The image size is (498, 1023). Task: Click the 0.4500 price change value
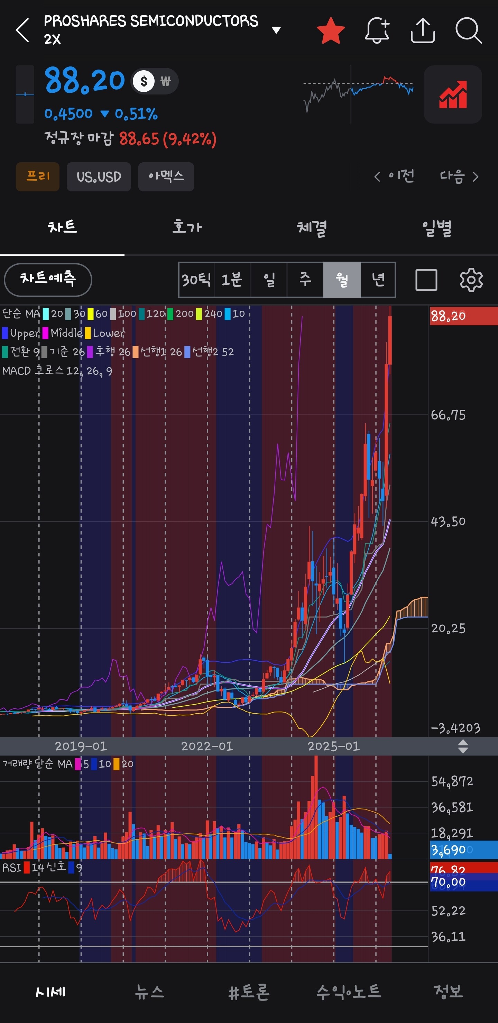click(68, 114)
